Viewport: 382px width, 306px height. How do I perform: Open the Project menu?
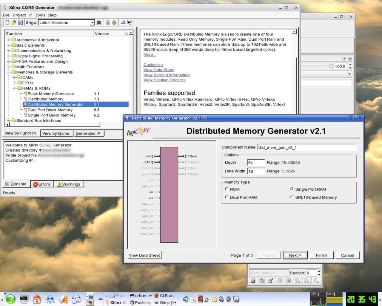[19, 15]
